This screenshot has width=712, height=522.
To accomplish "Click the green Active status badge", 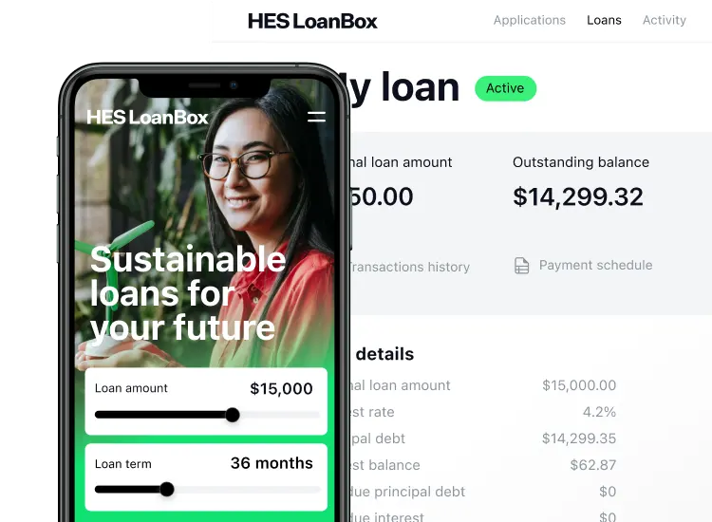I will (505, 88).
